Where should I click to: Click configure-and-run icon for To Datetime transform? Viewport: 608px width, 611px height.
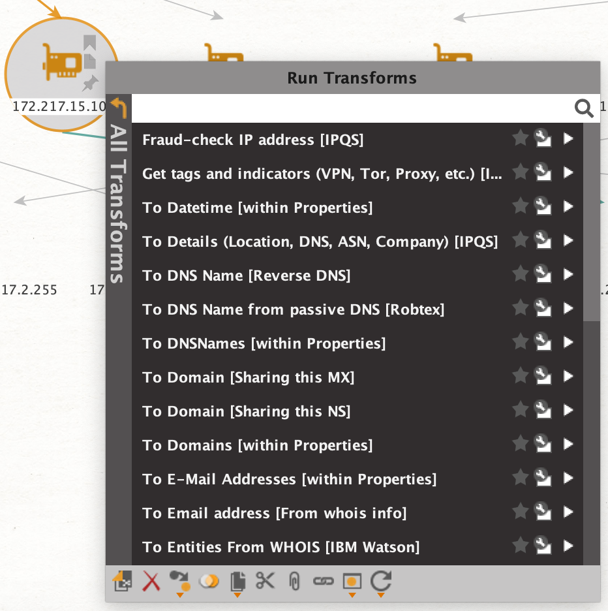(x=543, y=206)
